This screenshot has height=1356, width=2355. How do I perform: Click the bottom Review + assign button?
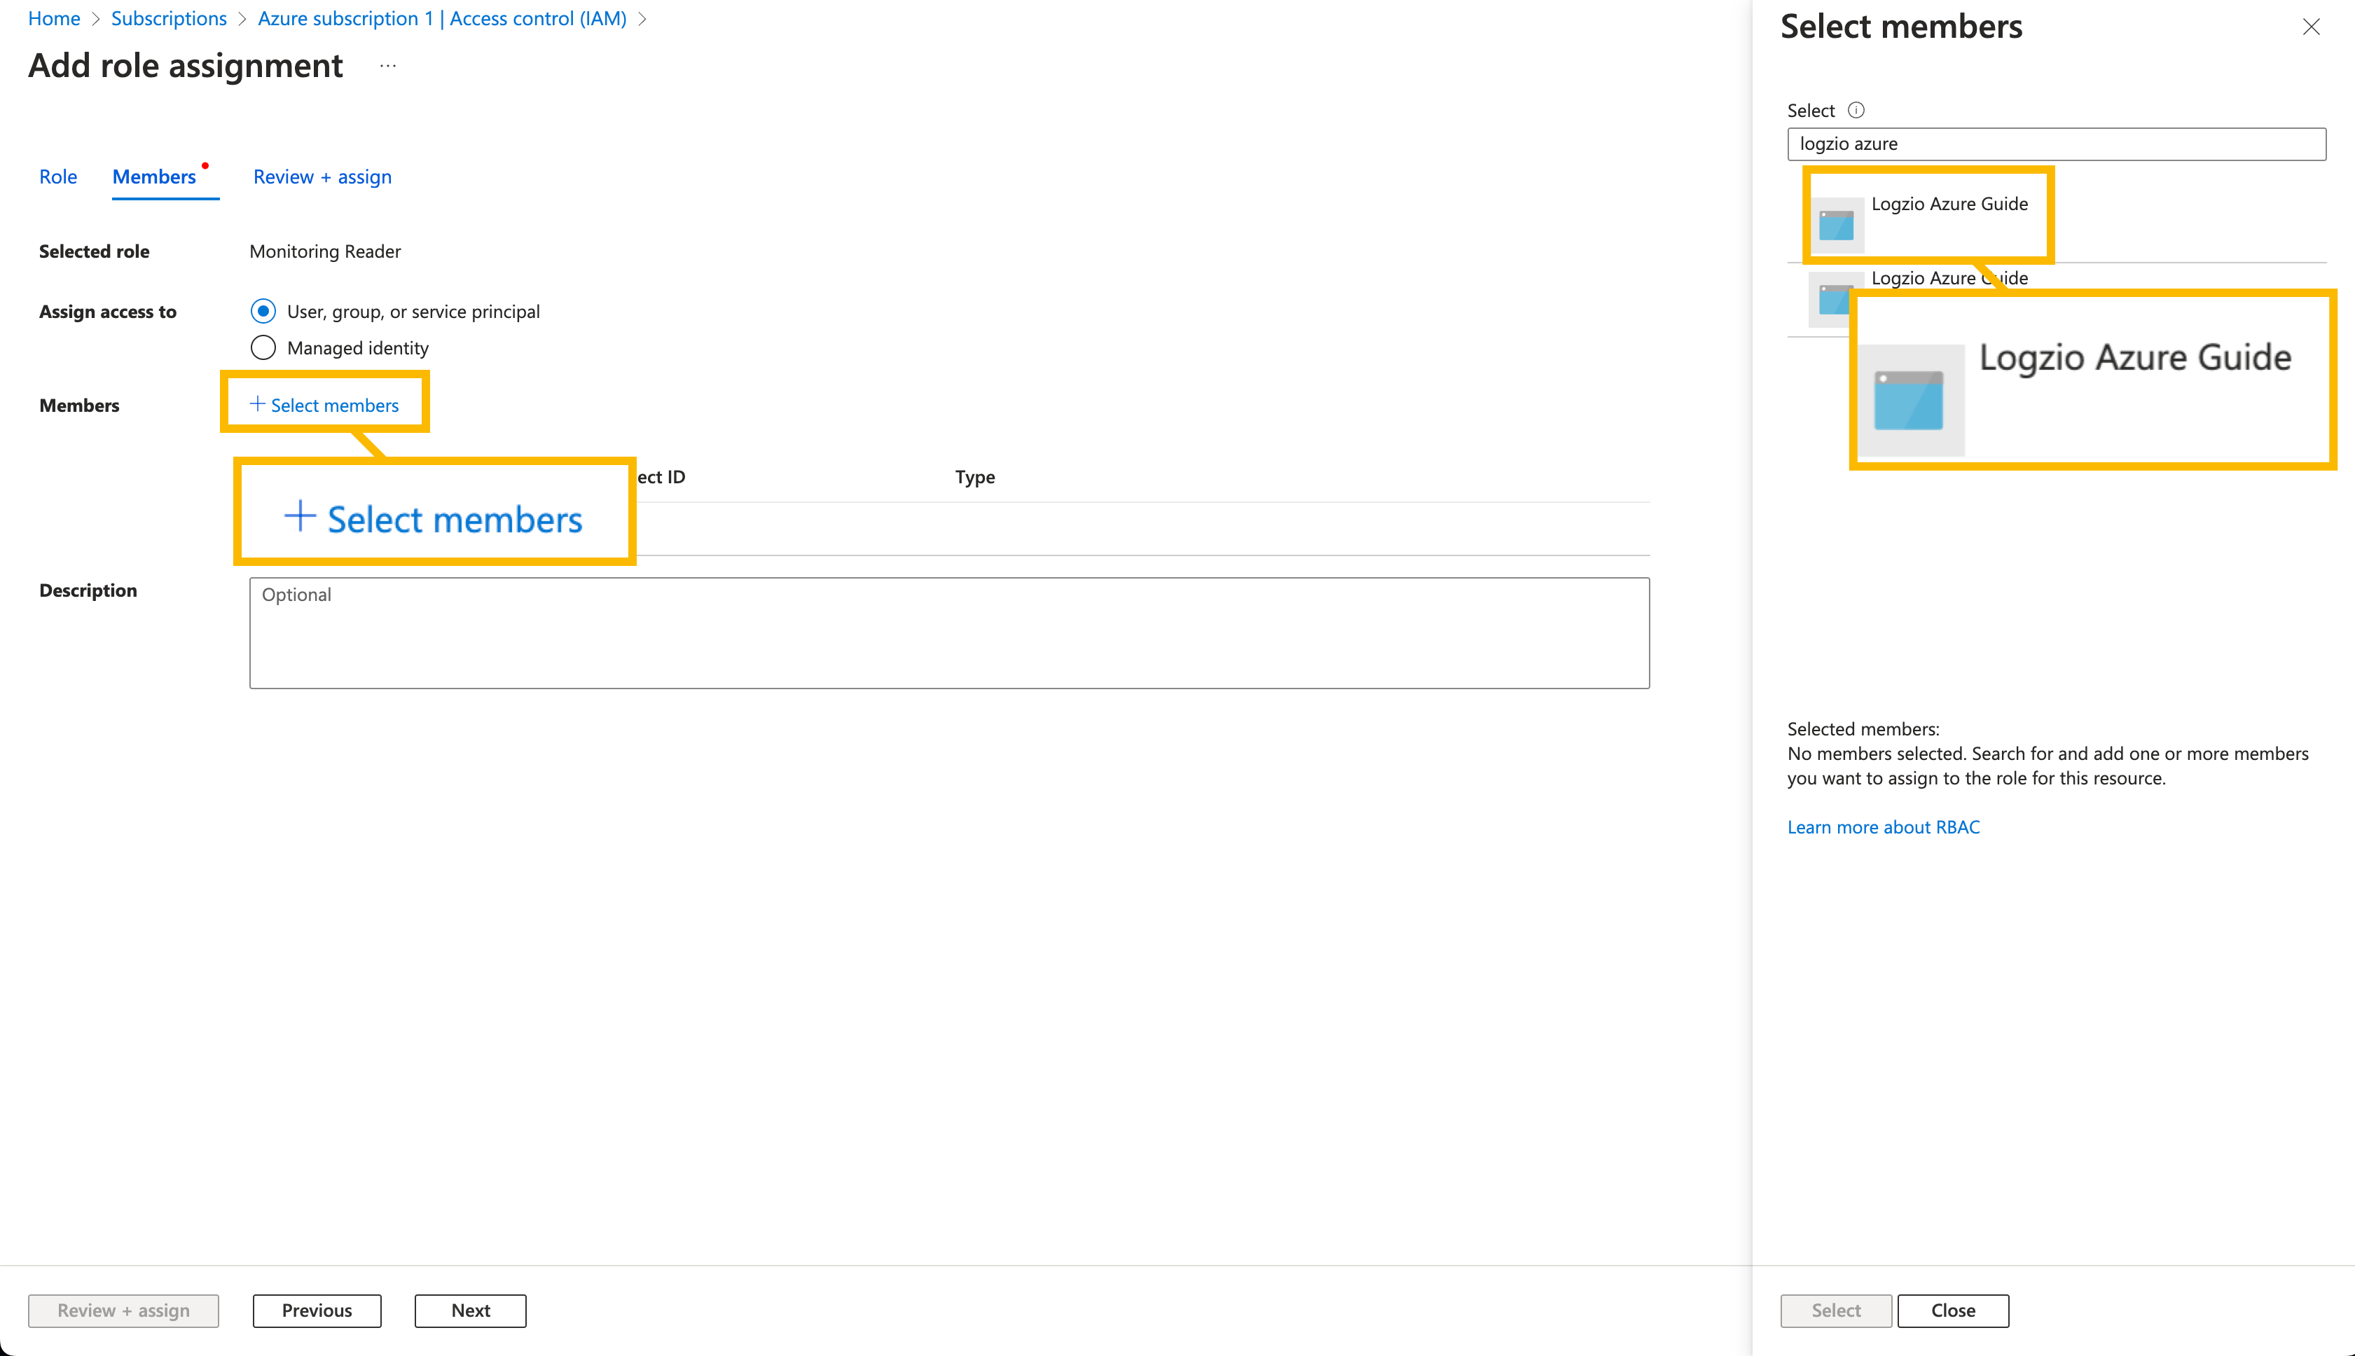124,1310
